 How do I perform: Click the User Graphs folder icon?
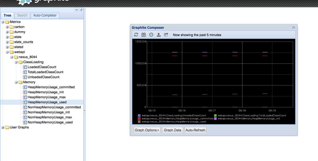pos(7,127)
